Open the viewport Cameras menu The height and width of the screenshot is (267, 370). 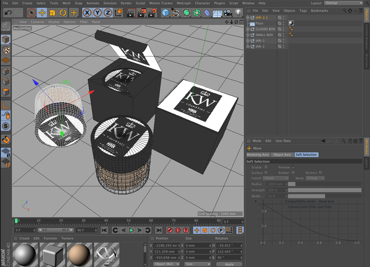click(37, 21)
